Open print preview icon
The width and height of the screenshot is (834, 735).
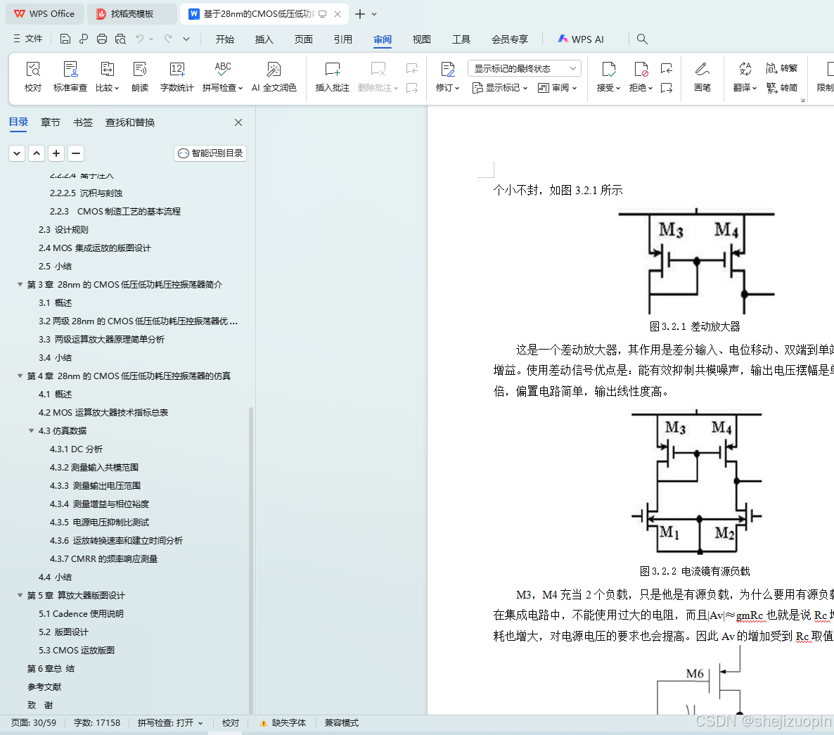click(121, 39)
